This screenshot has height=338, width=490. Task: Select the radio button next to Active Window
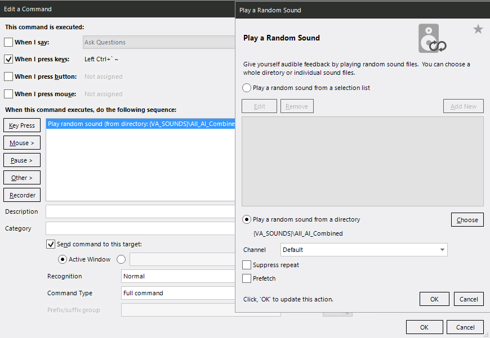121,259
